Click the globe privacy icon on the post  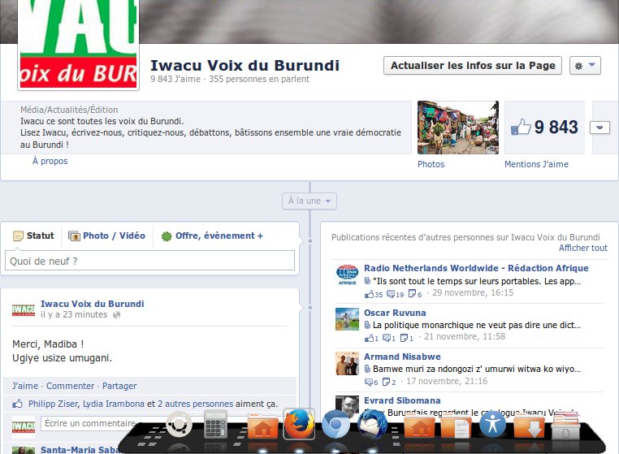coord(116,314)
